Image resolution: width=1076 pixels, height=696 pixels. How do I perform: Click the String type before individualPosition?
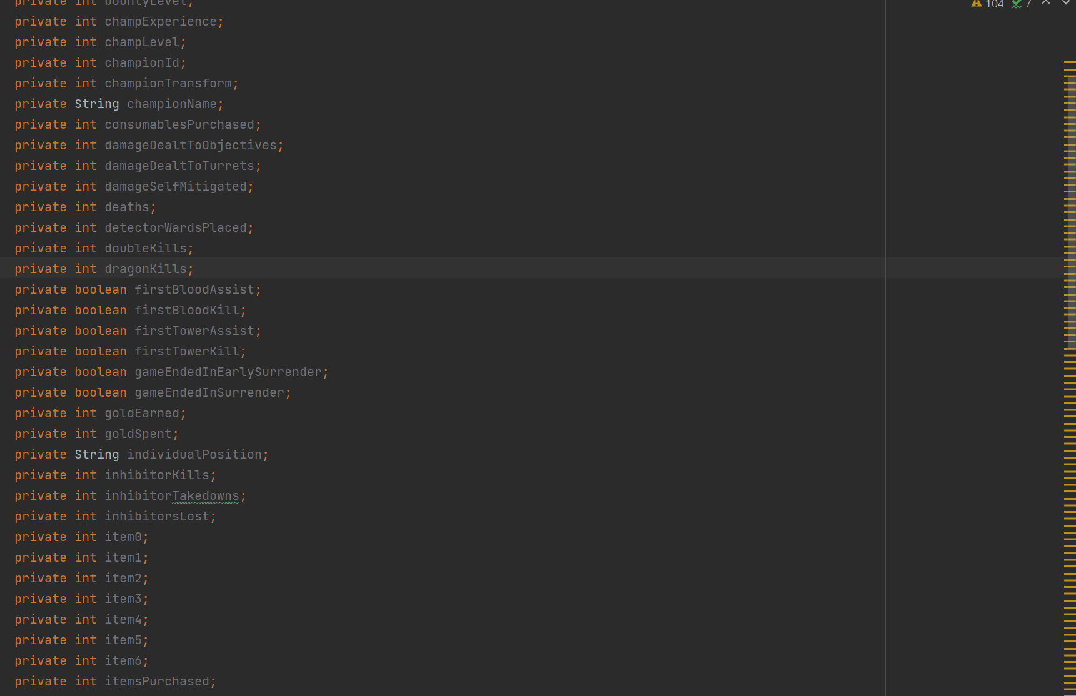[97, 455]
